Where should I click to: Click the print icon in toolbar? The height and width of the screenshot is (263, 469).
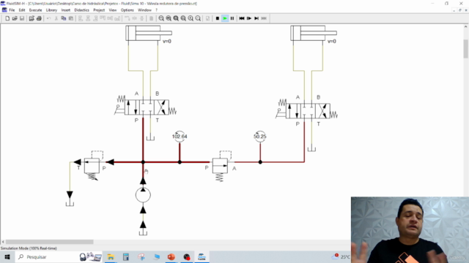click(39, 18)
